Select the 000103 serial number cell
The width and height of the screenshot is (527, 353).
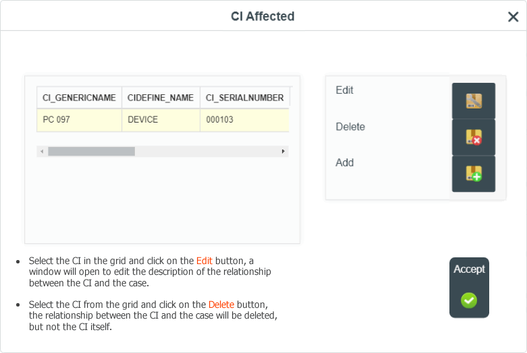[x=245, y=120]
